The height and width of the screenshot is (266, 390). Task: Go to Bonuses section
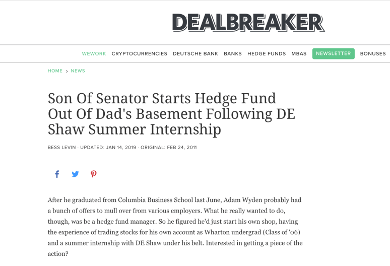pos(373,54)
